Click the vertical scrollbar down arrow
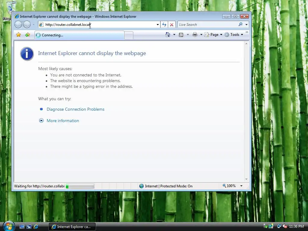Screen dimensions: 308x231 246,179
